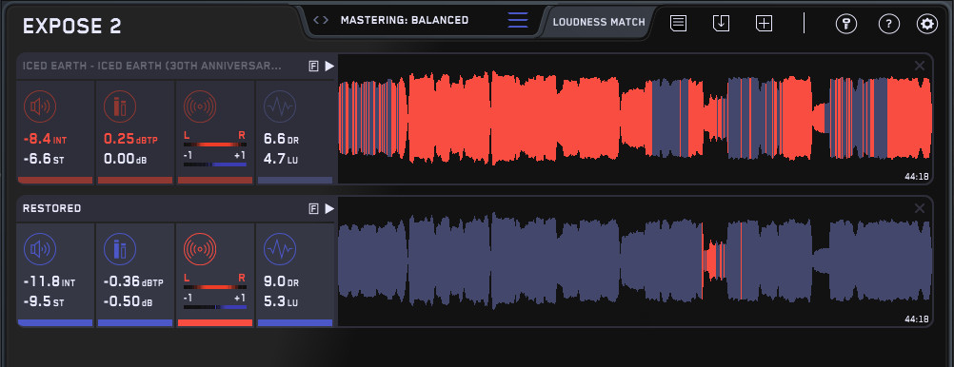
Task: Open the license key icon
Action: click(x=845, y=25)
